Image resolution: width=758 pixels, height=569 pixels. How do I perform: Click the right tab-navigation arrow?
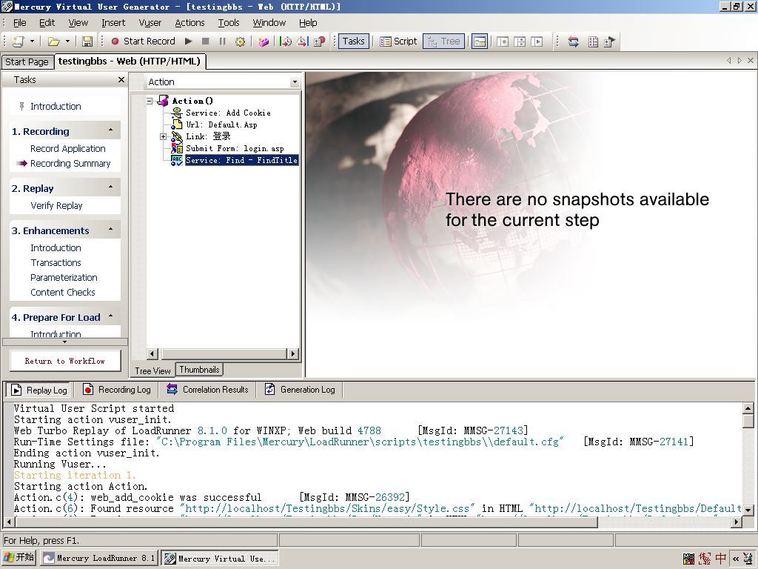click(739, 61)
